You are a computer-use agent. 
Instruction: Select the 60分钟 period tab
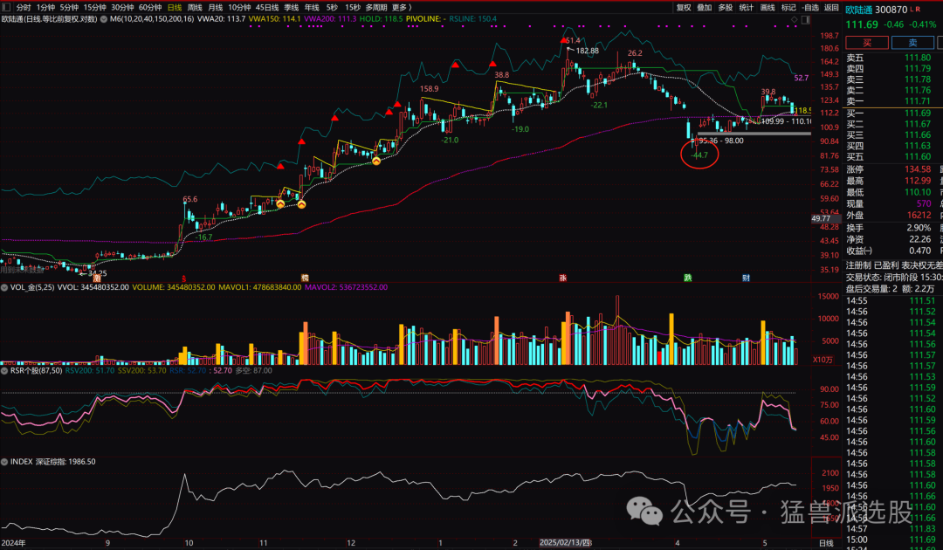click(x=150, y=8)
